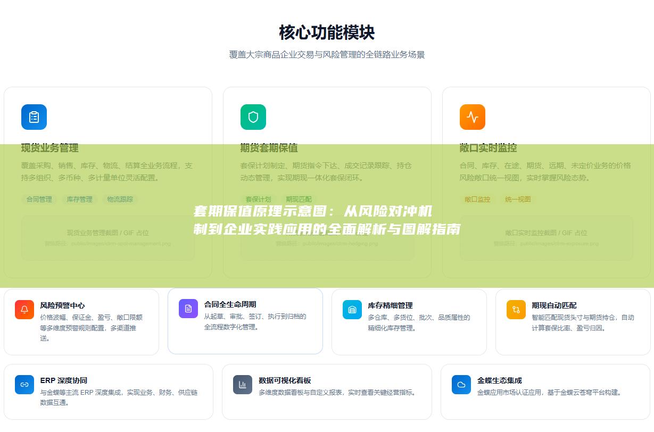Click the description starting 智能匹配现货头寸
Image resolution: width=654 pixels, height=432 pixels.
[x=583, y=323]
